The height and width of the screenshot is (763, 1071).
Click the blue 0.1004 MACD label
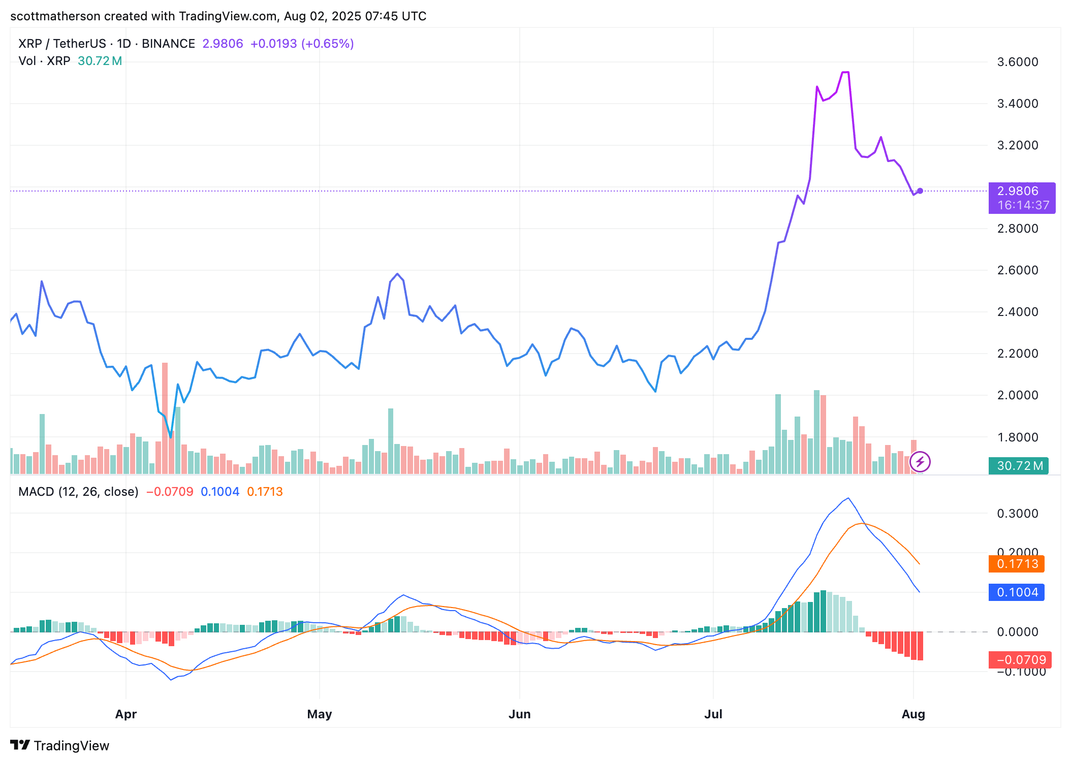click(1016, 592)
